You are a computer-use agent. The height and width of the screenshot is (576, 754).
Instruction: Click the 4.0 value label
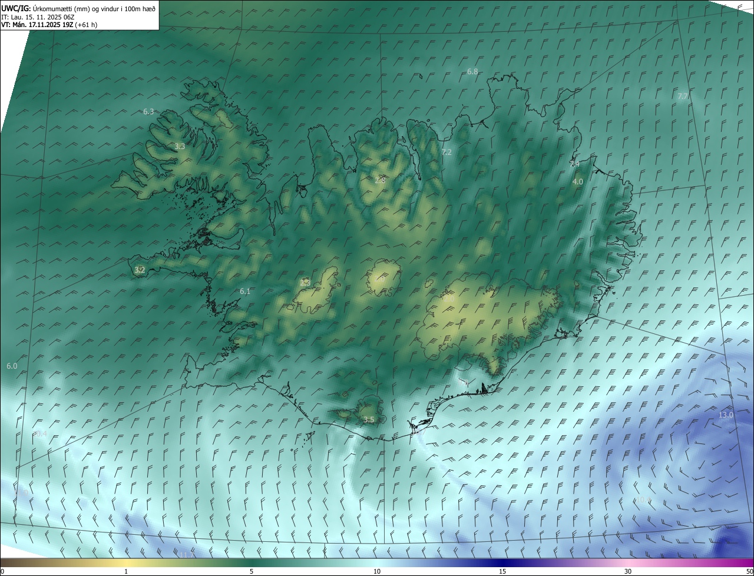578,182
